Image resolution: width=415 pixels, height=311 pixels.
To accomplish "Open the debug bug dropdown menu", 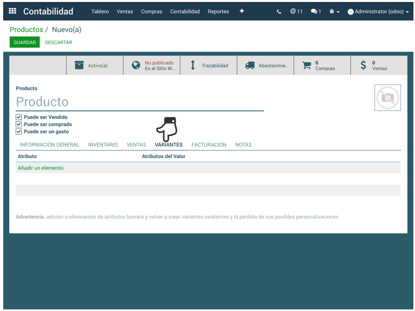I will click(334, 12).
